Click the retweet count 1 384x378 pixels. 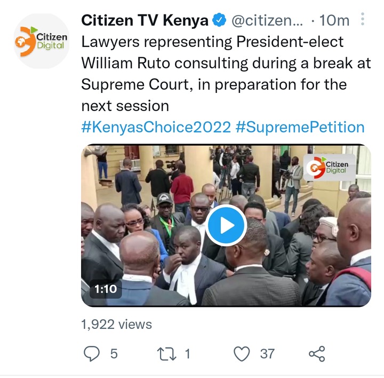point(188,354)
